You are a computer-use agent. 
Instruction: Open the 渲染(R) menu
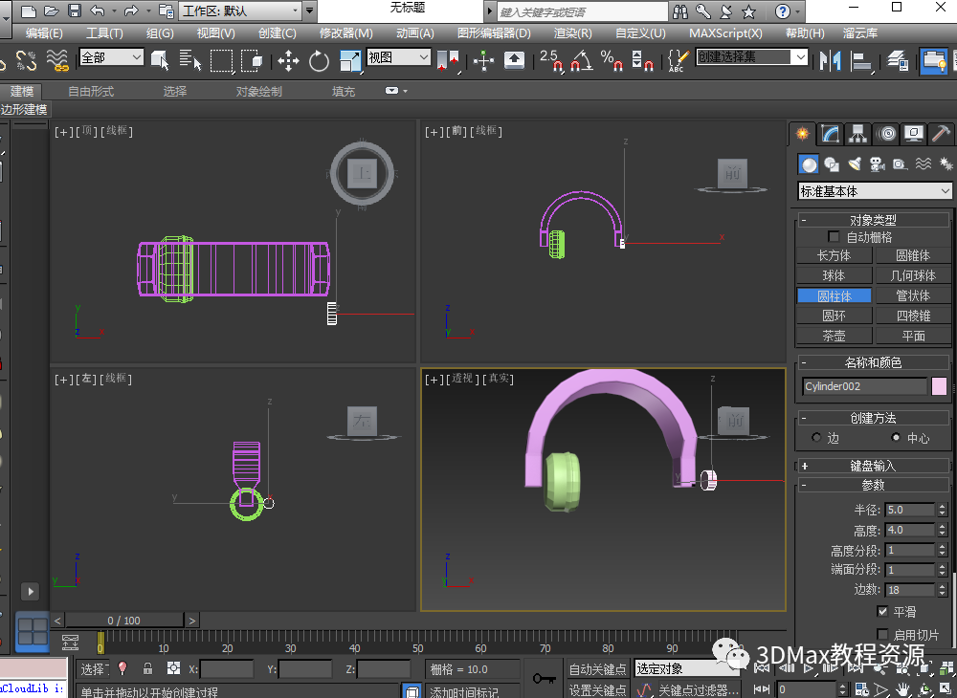pos(572,33)
